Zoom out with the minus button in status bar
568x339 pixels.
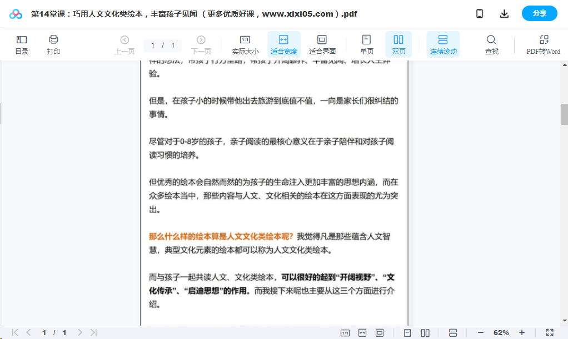coord(481,332)
